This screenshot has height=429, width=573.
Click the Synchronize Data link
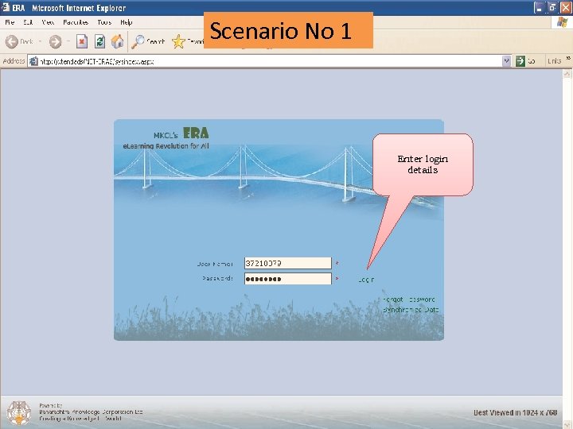point(411,310)
